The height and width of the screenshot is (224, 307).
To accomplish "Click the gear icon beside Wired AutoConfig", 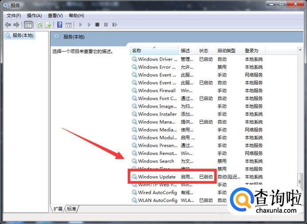I will pyautogui.click(x=134, y=192).
